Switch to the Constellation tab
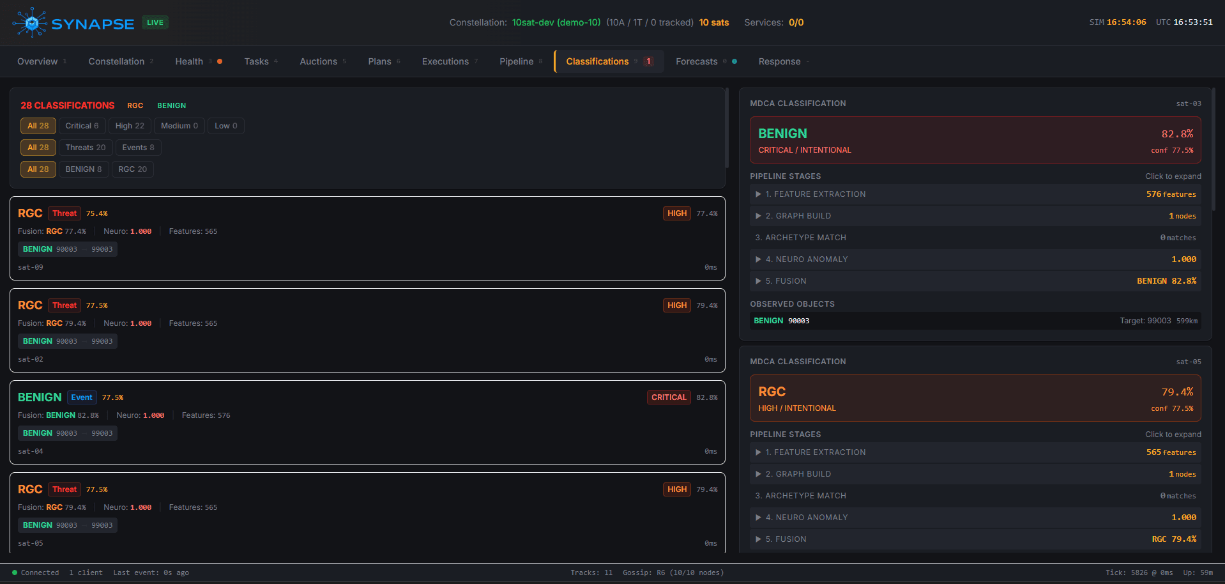Screen dimensions: 1225x584 [116, 61]
